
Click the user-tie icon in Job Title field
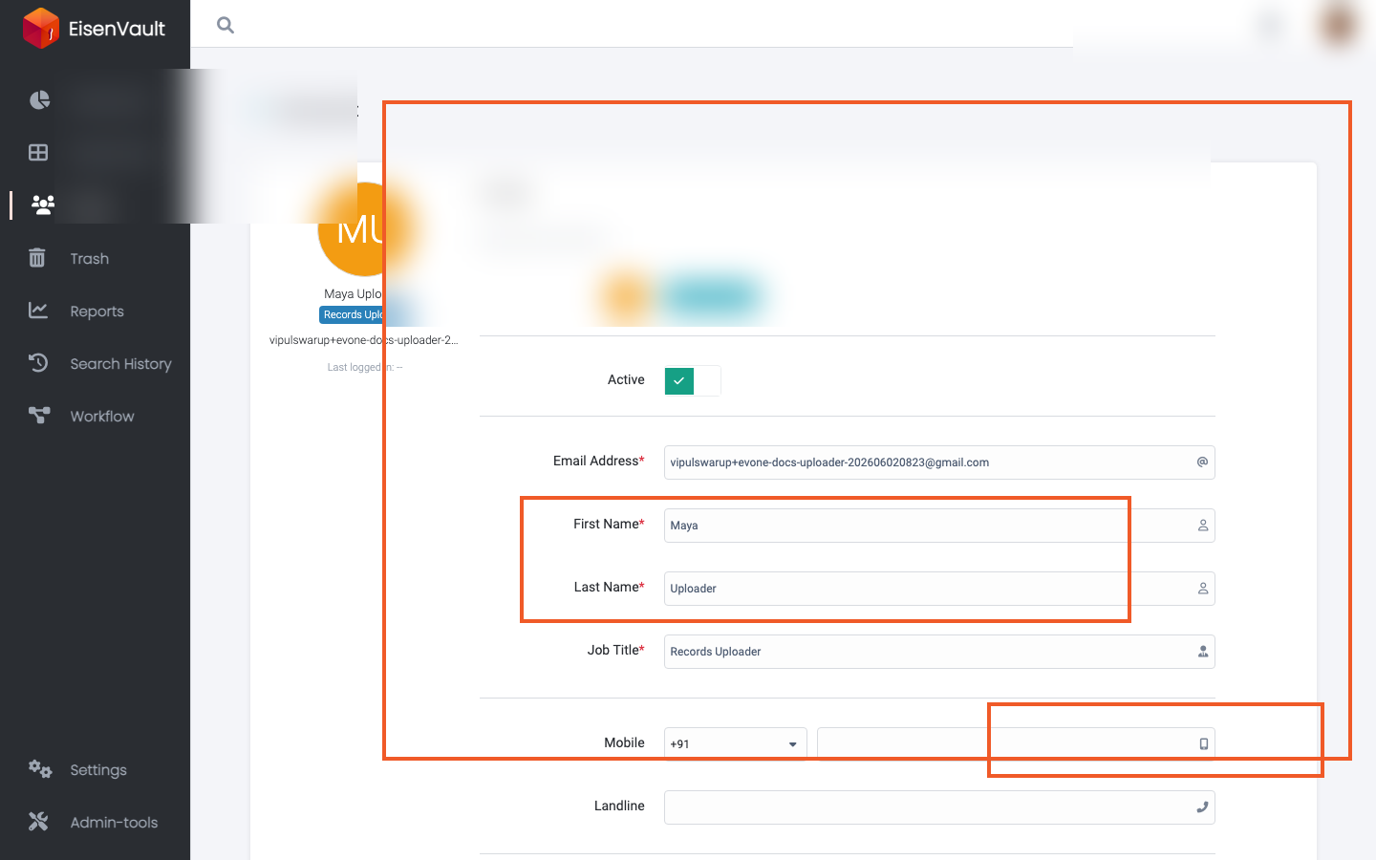click(1203, 652)
